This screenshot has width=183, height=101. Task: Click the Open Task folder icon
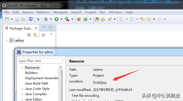point(103,19)
